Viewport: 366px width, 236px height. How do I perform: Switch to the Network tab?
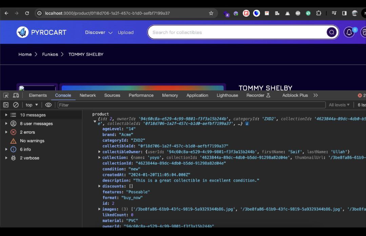(87, 95)
